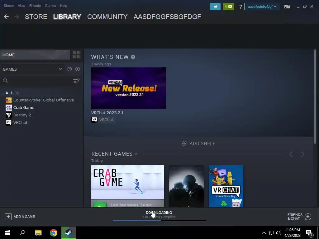Expand Recent Games shelf dropdown

point(136,154)
